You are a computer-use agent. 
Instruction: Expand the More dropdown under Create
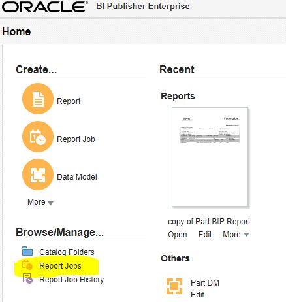40,202
